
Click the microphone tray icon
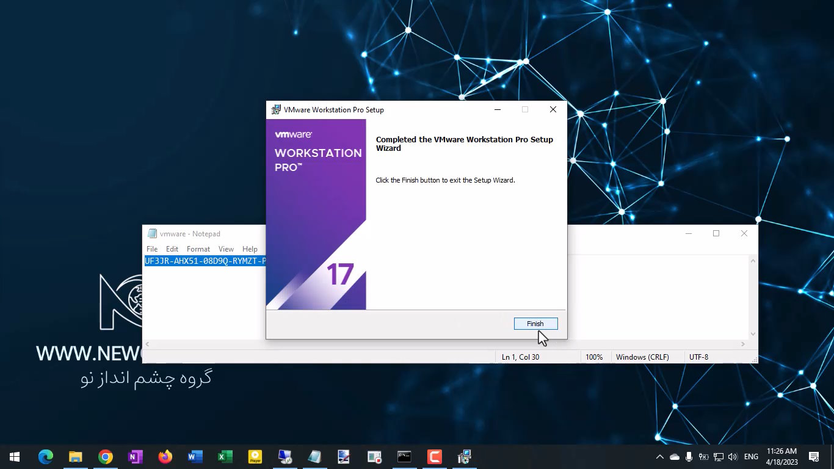coord(689,457)
